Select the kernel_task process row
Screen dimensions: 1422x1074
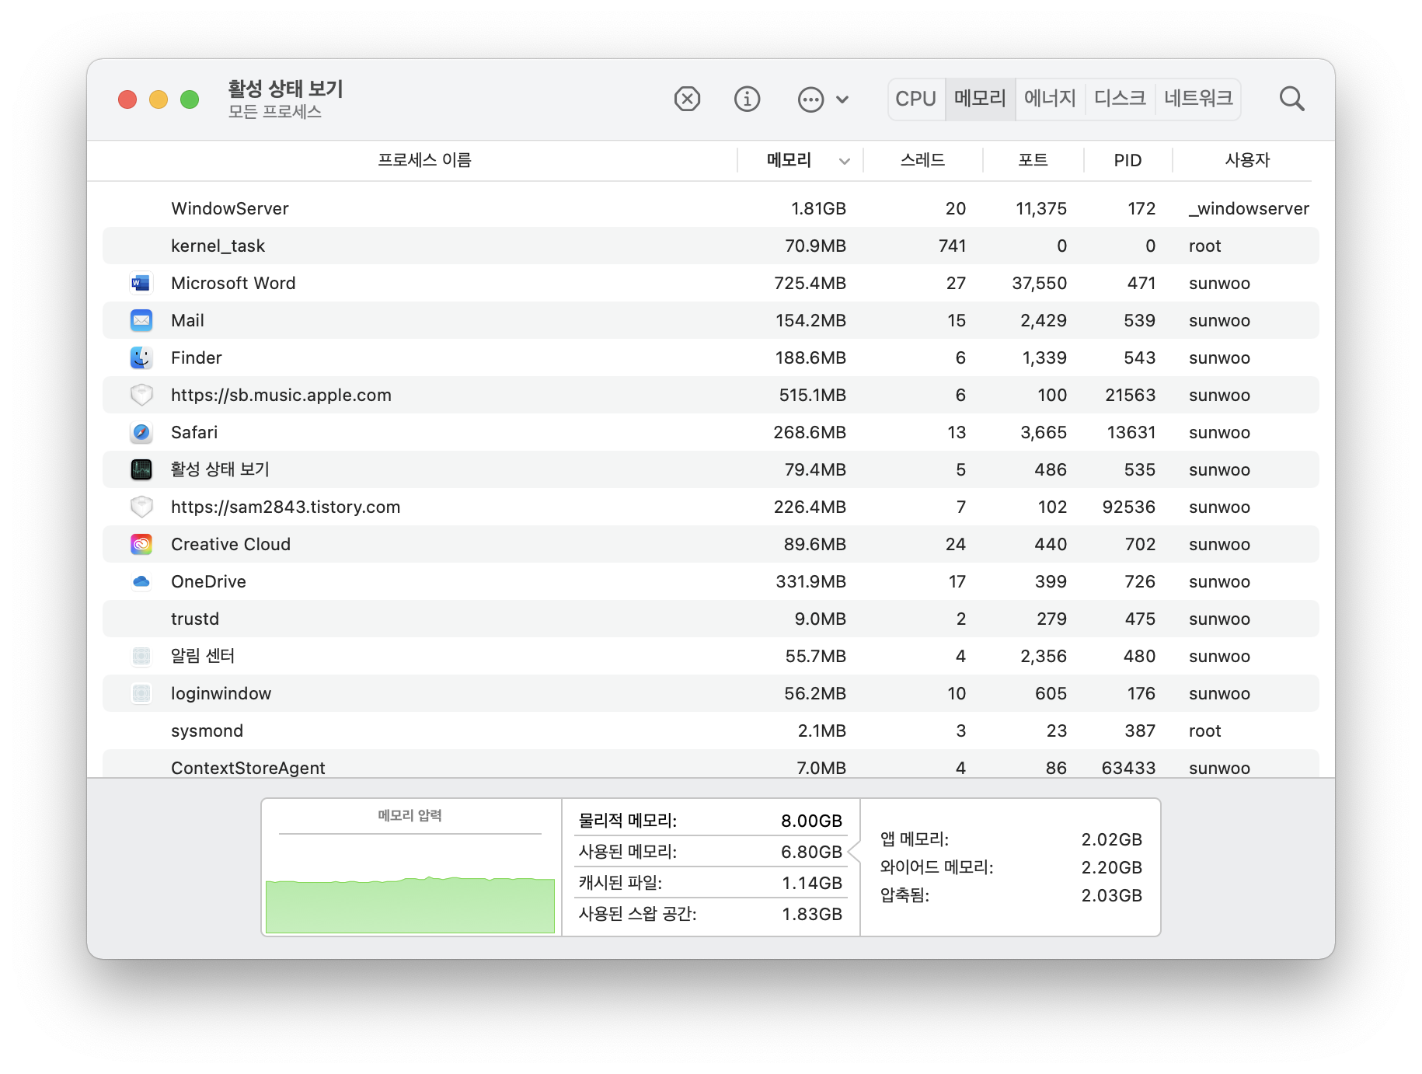pos(710,246)
